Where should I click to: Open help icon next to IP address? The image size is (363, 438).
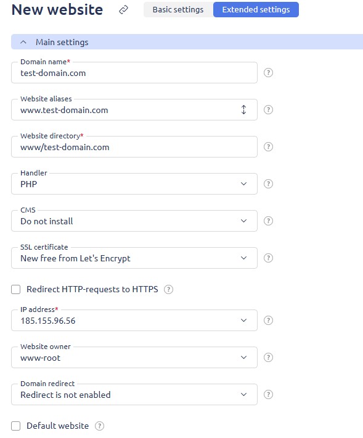pos(268,321)
